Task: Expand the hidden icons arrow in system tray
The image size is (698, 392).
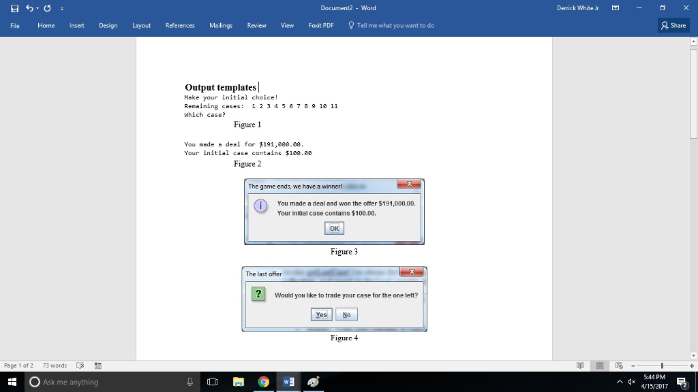Action: [620, 382]
